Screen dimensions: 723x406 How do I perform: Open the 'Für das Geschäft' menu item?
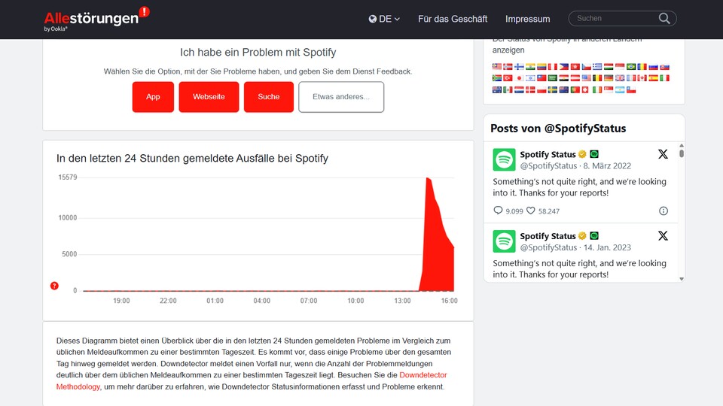click(x=453, y=19)
